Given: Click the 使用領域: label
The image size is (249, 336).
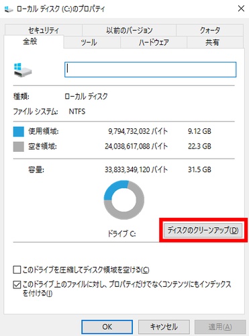Looking at the screenshot, I should coord(43,131).
